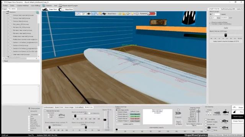Select the Left cut side radio button
Image resolution: width=245 pixels, height=137 pixels.
[48, 117]
